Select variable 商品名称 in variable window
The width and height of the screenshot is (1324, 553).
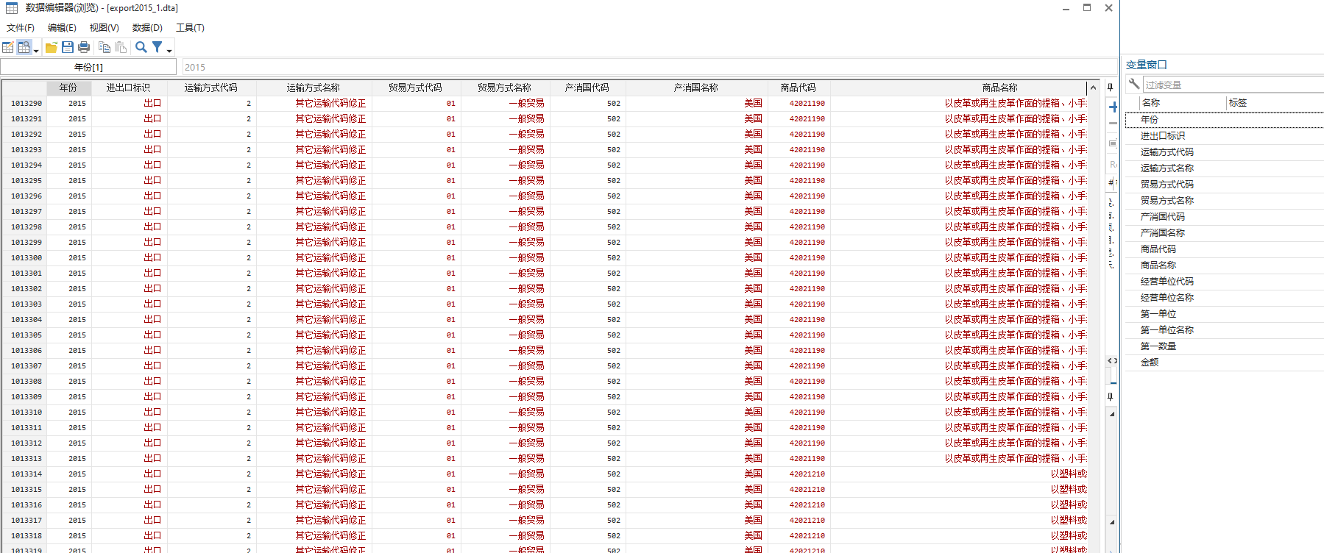[x=1225, y=265]
